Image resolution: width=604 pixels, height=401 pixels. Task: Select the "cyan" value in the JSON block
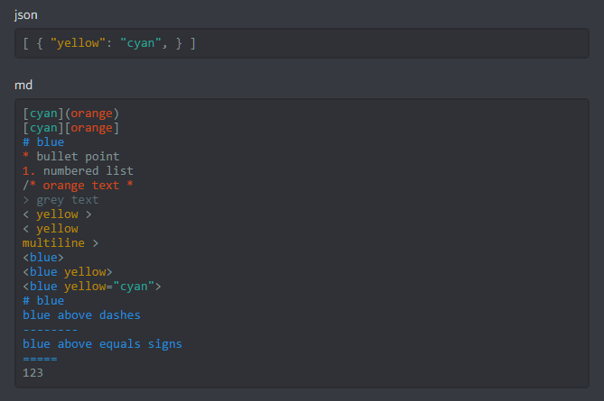tap(136, 42)
